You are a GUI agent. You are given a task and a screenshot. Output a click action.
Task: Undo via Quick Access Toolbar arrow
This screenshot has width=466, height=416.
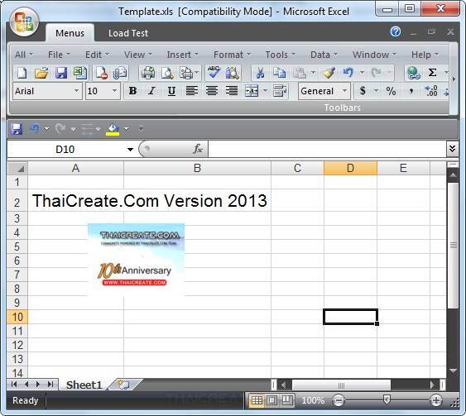[x=35, y=128]
